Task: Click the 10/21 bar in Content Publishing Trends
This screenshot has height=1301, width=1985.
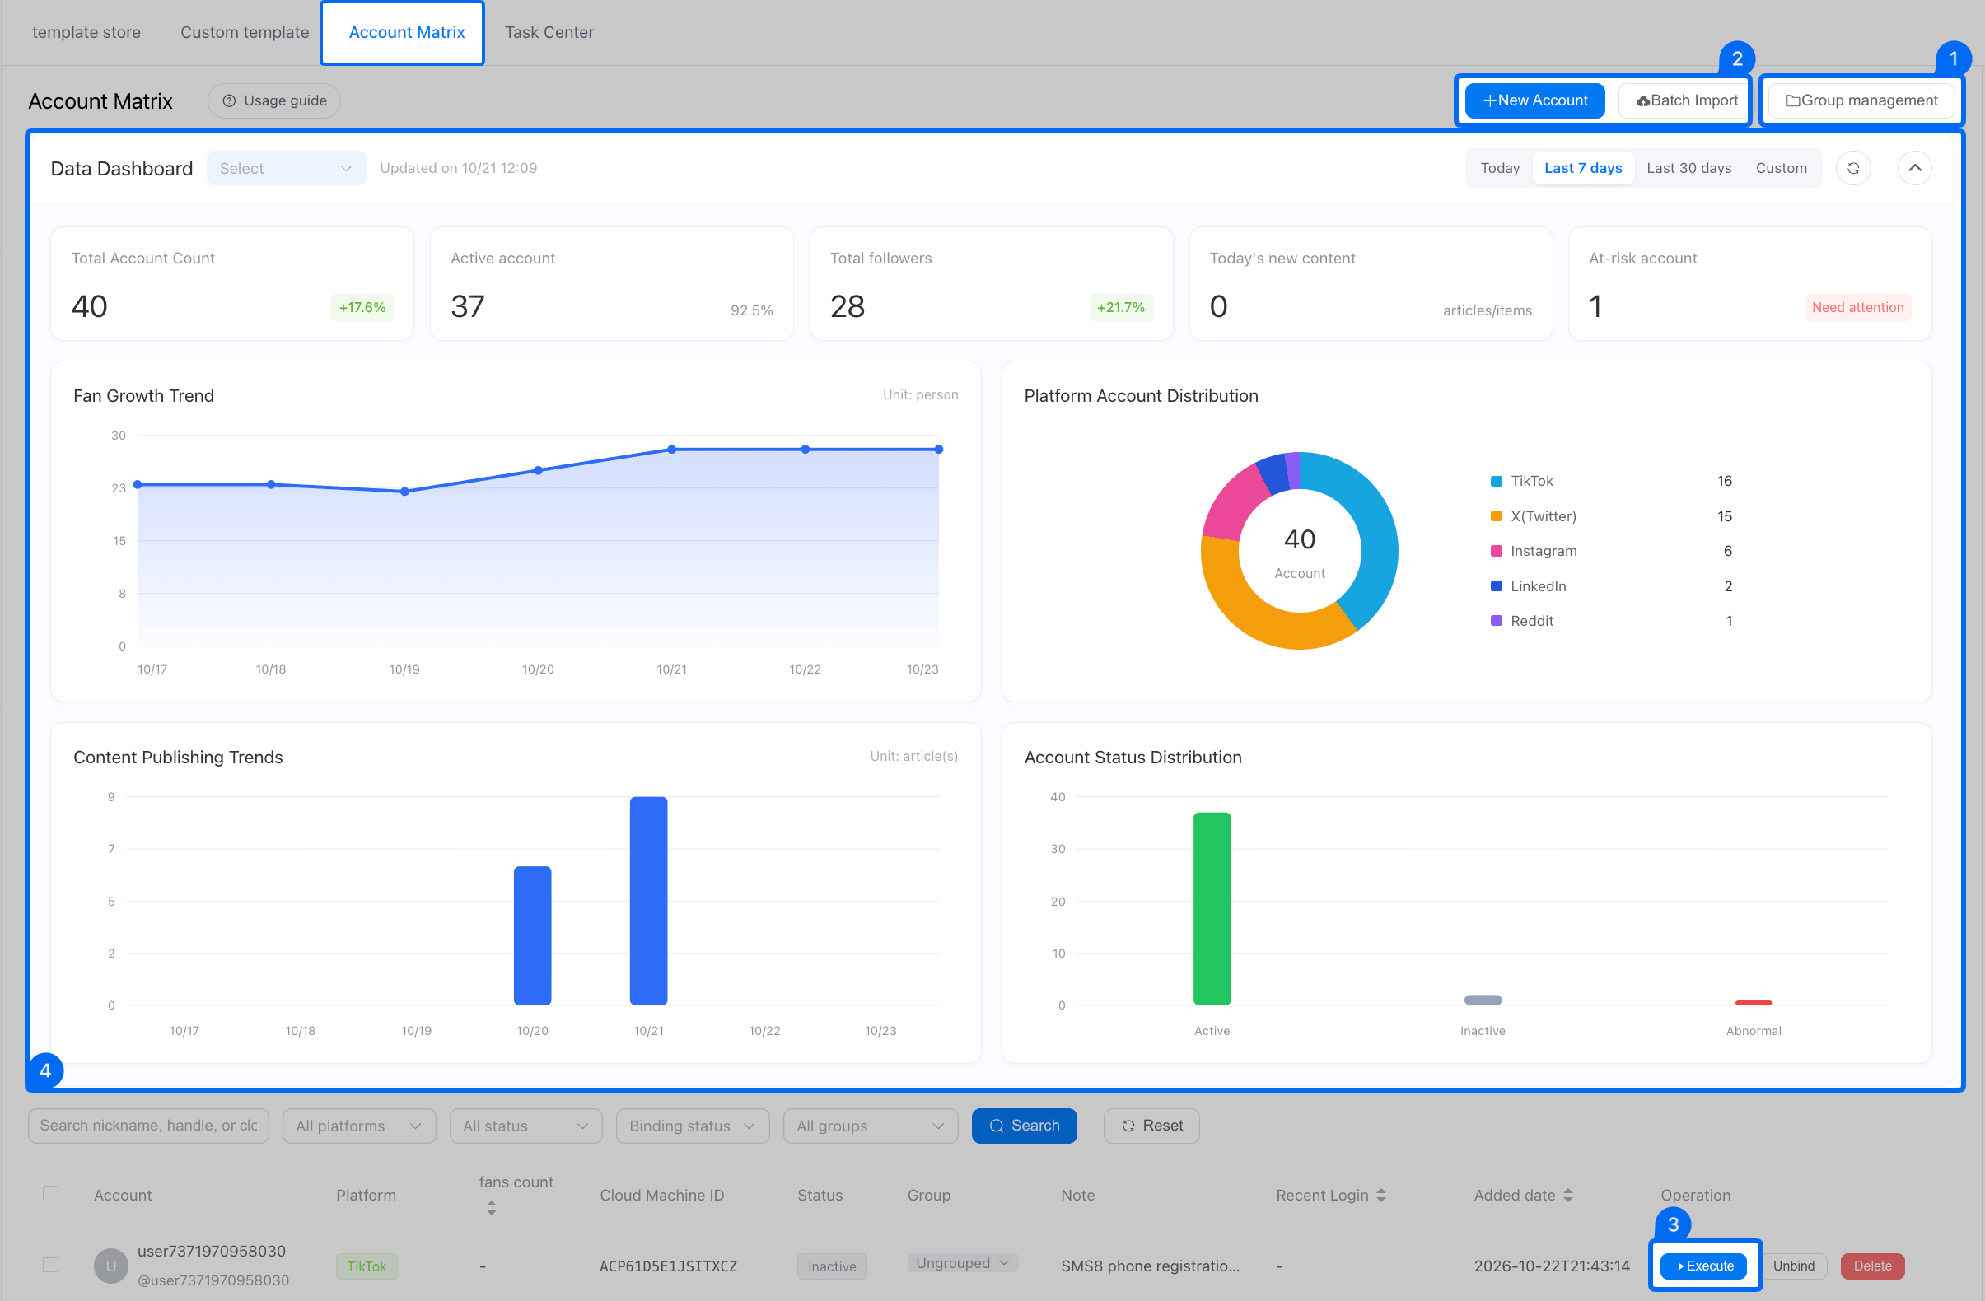Action: [648, 901]
